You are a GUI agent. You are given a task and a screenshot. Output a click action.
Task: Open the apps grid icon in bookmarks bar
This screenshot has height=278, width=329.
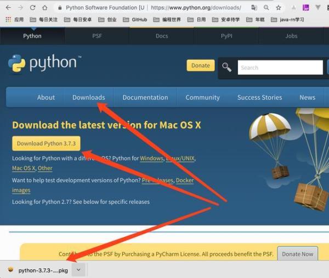(8, 20)
